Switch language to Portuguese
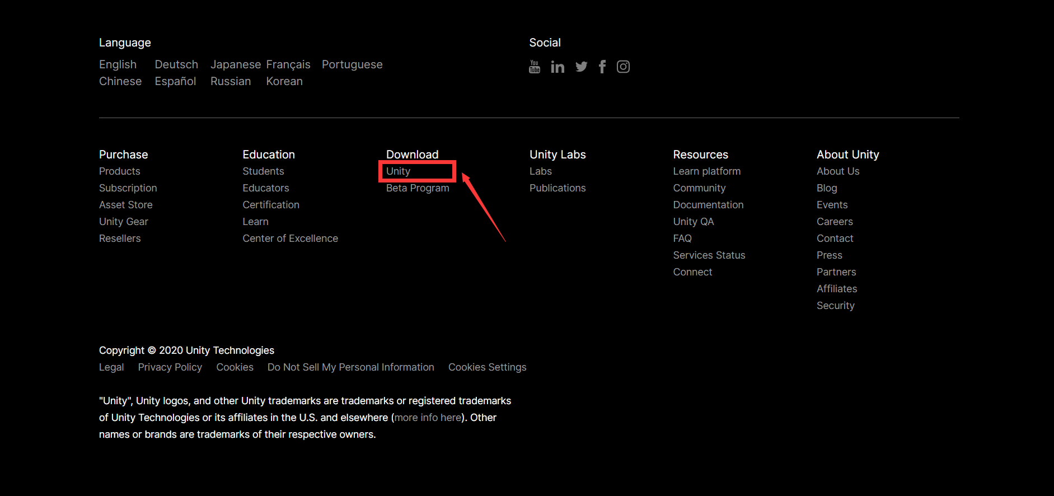The width and height of the screenshot is (1054, 496). pos(352,64)
